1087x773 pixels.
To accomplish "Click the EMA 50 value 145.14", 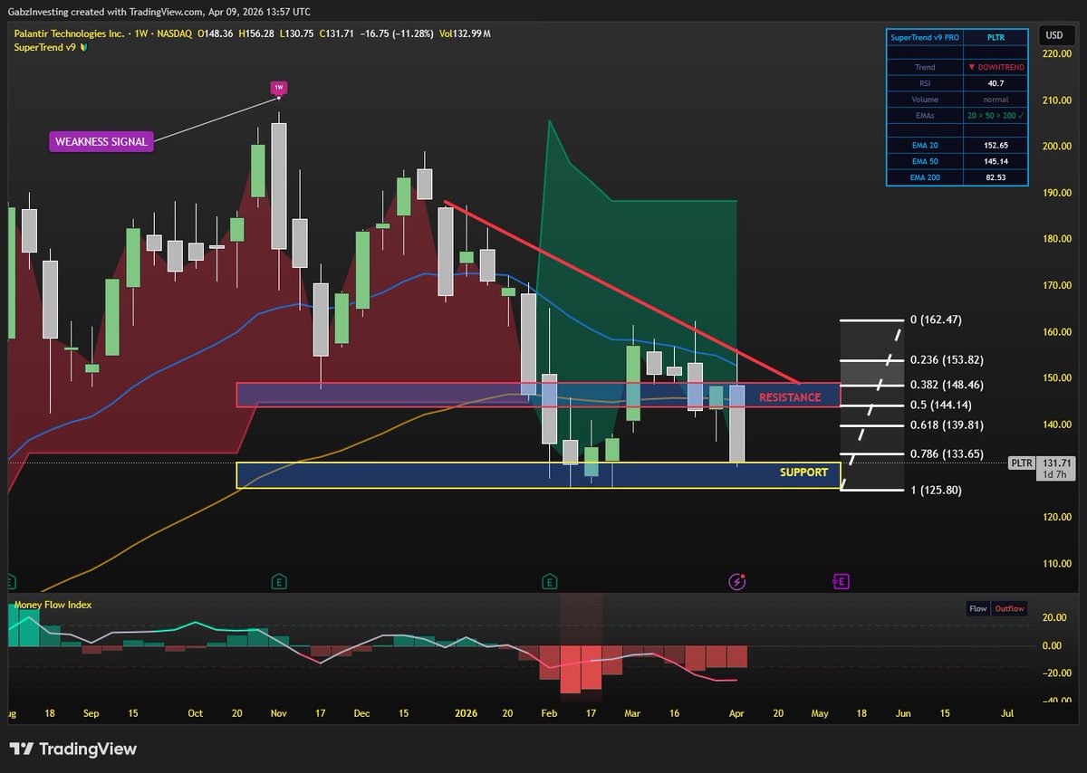I will 995,161.
